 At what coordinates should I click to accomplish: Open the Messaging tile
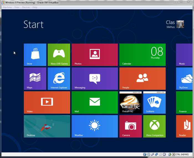click(x=95, y=79)
